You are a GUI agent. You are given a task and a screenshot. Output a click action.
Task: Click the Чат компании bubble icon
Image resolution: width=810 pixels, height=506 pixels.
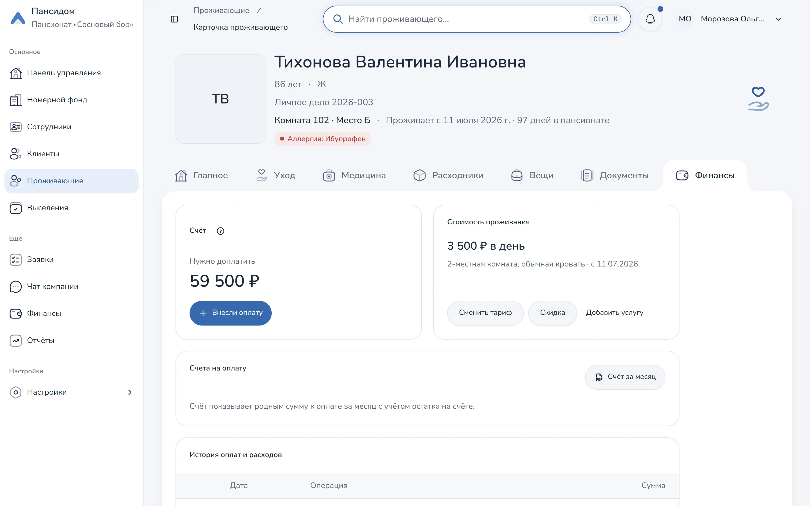click(x=16, y=287)
